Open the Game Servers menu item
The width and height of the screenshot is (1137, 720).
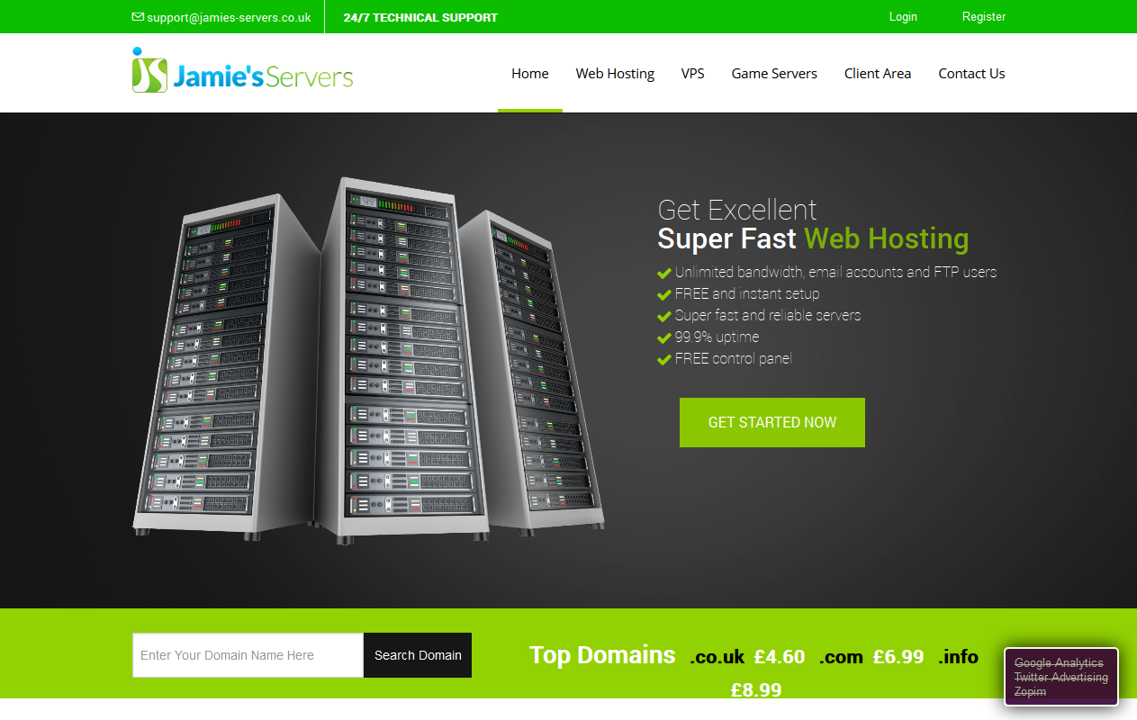(x=774, y=74)
